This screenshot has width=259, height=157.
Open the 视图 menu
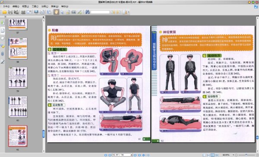25,6
